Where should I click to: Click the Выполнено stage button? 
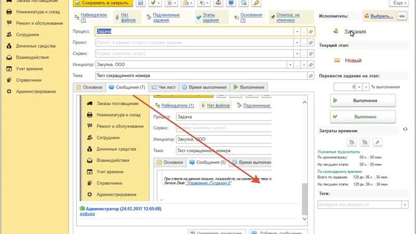click(x=363, y=117)
